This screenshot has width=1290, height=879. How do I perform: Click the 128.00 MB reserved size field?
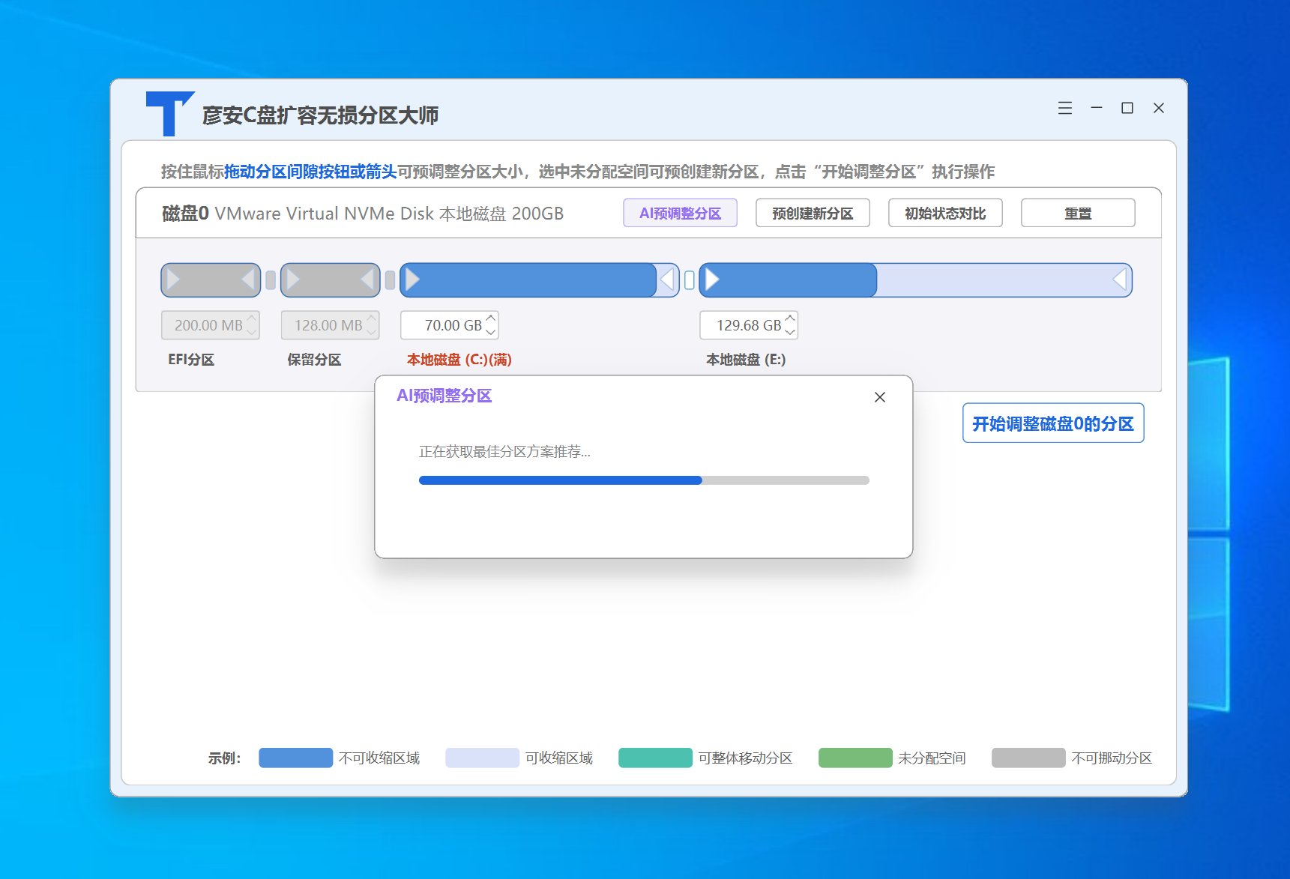tap(331, 325)
